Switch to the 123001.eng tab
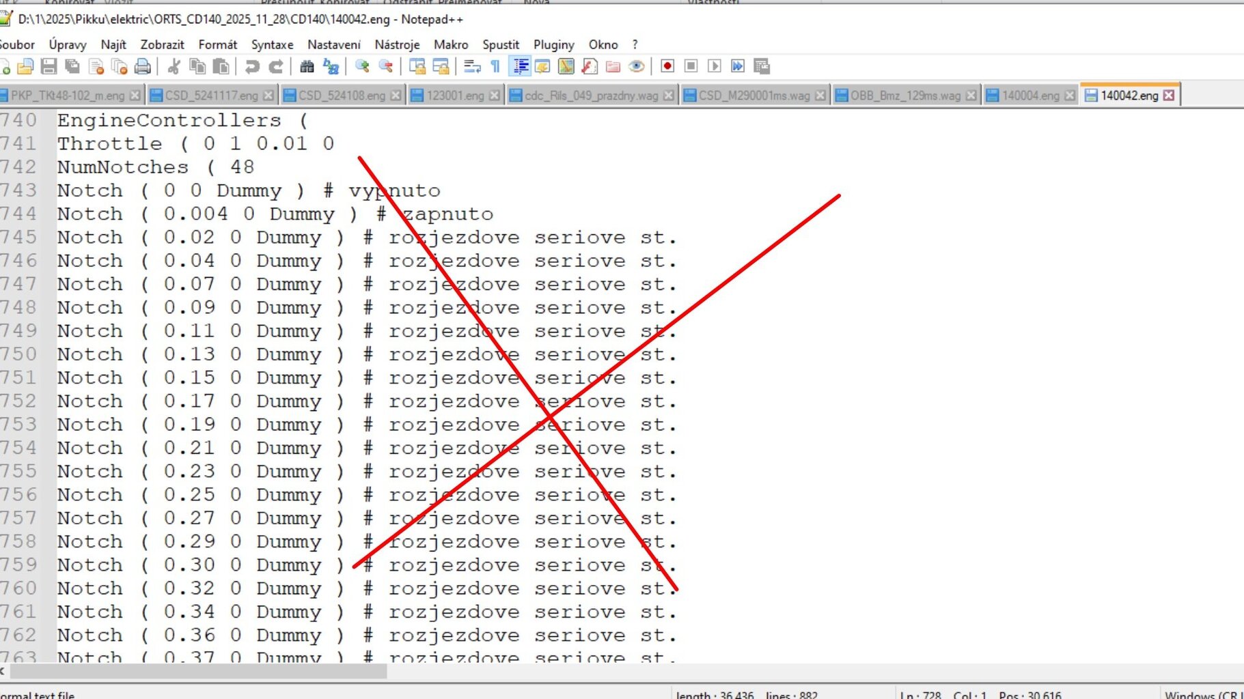Viewport: 1244px width, 699px height. click(x=454, y=96)
